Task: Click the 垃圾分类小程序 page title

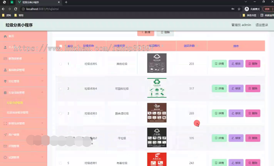Action: 19,25
